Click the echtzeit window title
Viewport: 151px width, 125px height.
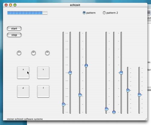tap(75, 5)
